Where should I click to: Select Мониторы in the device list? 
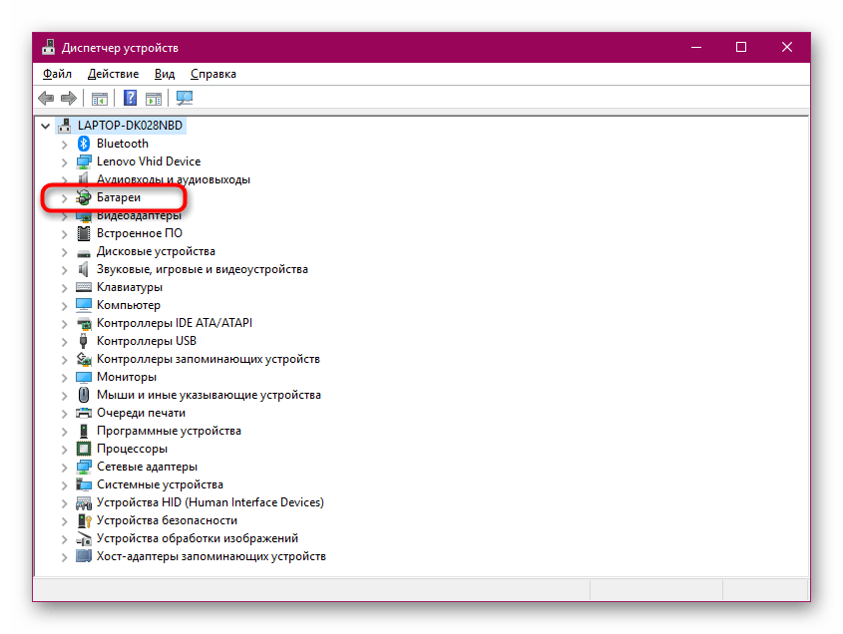point(126,377)
